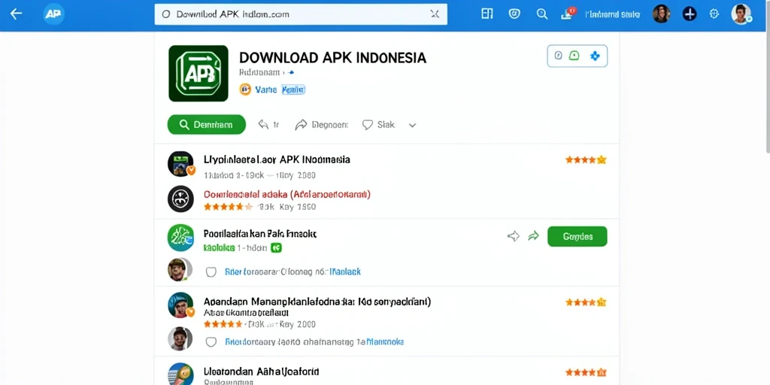Image resolution: width=770 pixels, height=385 pixels.
Task: Open the second blue comment link
Action: point(314,342)
